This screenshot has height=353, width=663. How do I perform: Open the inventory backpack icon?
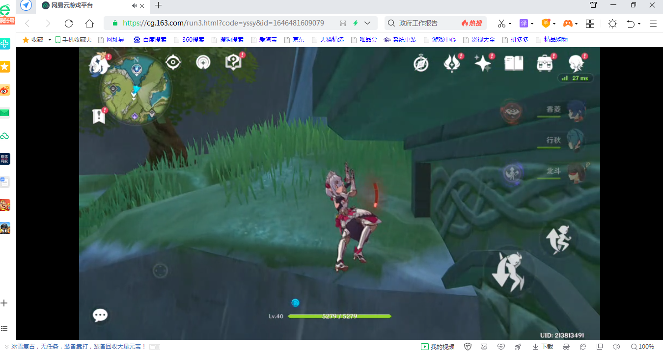tap(545, 64)
